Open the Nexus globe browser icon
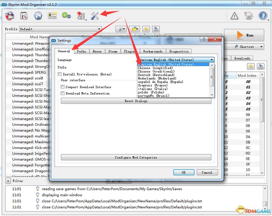The width and height of the screenshot is (272, 216). click(x=38, y=16)
